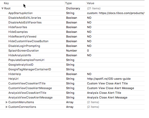Select the CustomConnections key label
149x118 pixels.
pos(22,107)
